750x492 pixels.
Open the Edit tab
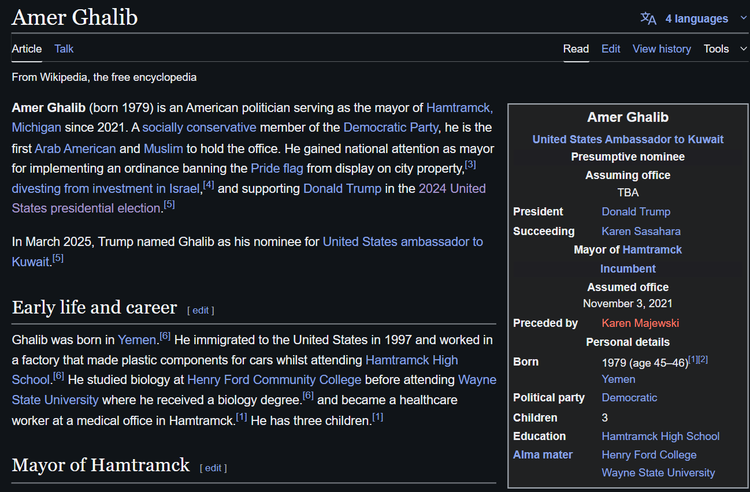(x=611, y=49)
